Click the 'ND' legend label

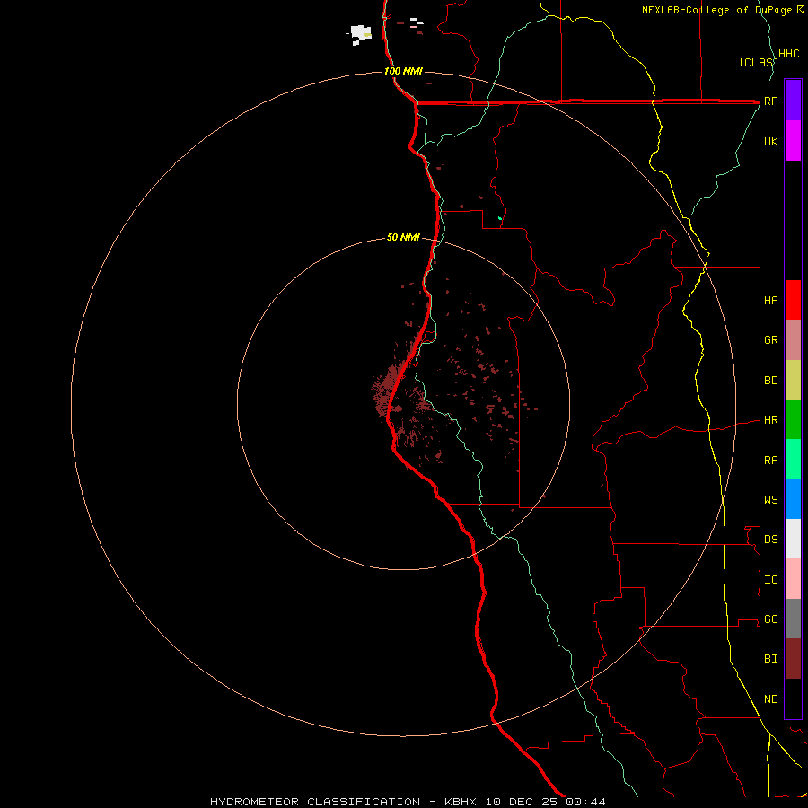point(771,699)
